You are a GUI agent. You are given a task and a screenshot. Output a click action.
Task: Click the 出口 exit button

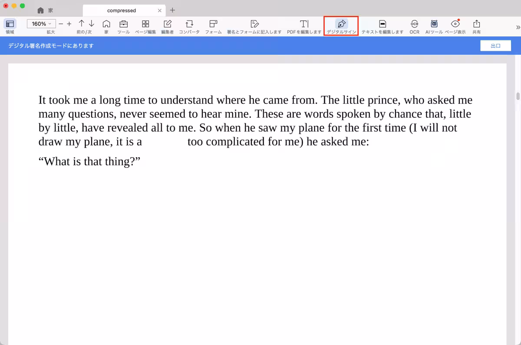tap(495, 46)
